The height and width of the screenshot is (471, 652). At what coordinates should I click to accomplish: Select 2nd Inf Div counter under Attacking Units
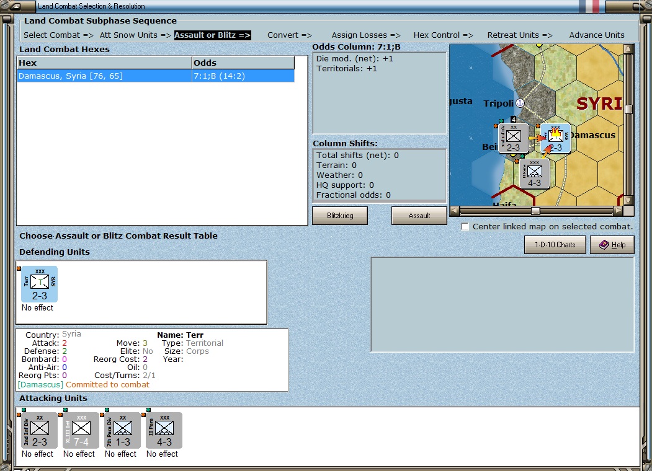coord(40,430)
